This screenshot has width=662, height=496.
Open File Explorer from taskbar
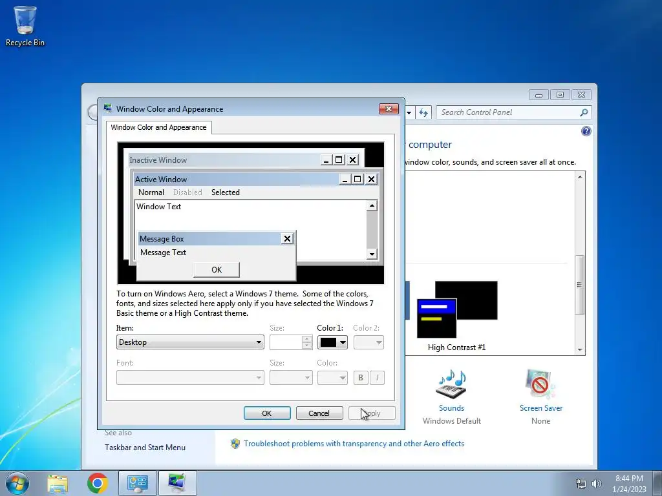58,483
